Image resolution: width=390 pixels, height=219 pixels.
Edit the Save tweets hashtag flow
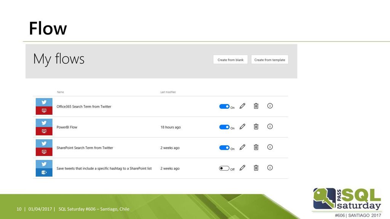click(x=243, y=168)
